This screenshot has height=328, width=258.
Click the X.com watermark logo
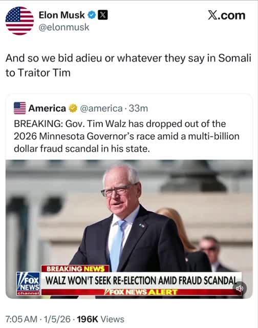tap(227, 15)
